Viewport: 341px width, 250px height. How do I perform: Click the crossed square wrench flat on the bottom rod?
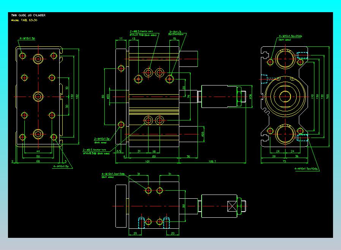click(232, 206)
